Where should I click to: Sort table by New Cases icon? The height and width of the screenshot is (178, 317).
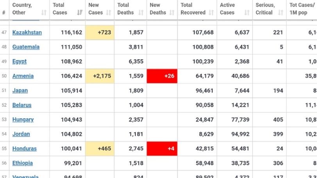click(x=109, y=13)
